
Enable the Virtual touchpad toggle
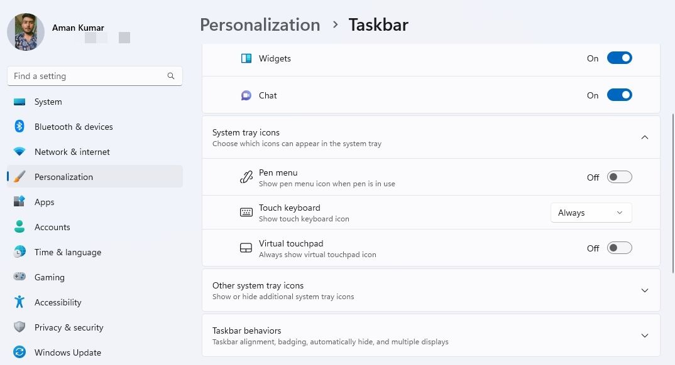tap(620, 248)
